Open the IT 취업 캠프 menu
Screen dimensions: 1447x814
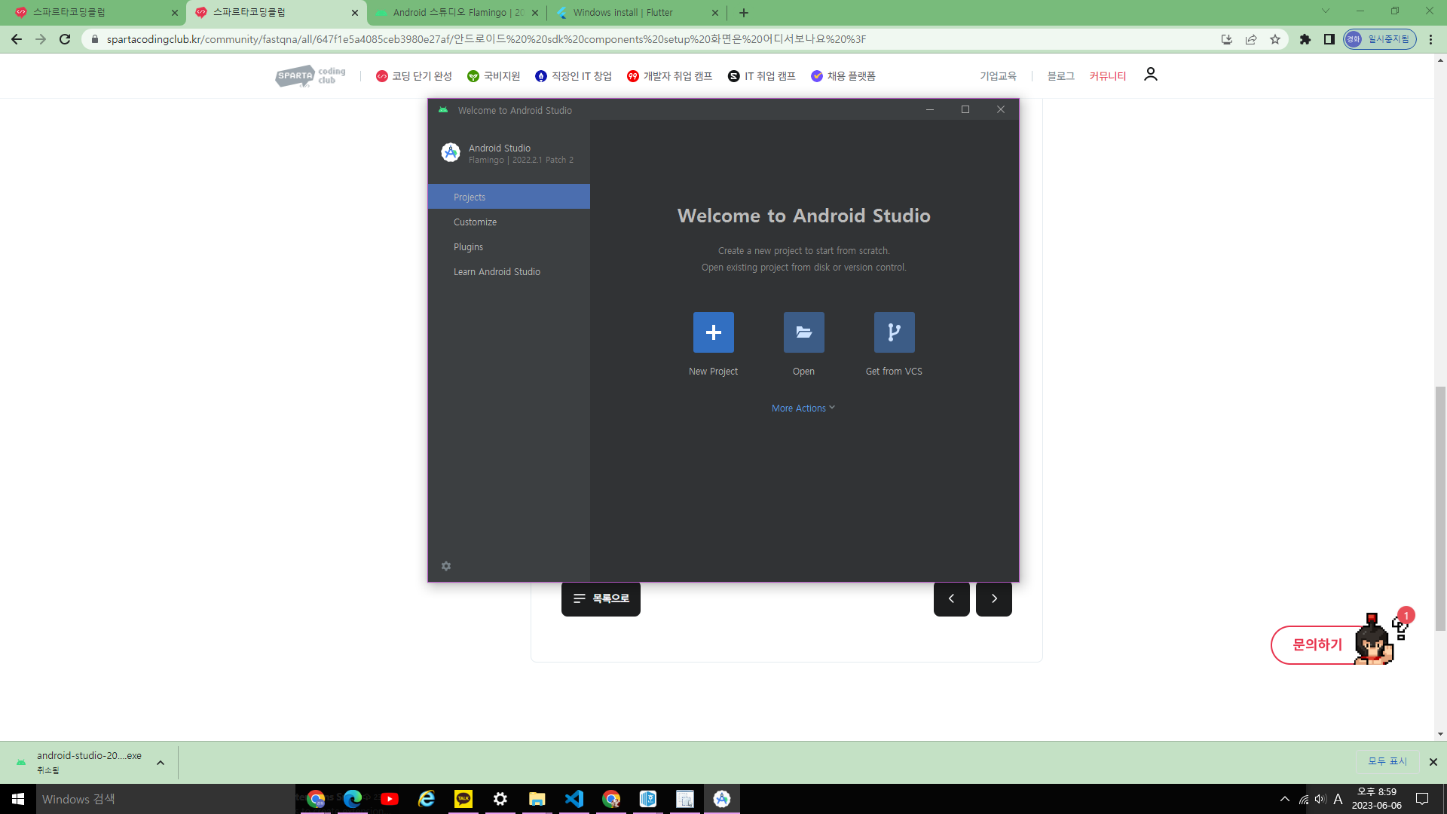pyautogui.click(x=762, y=76)
